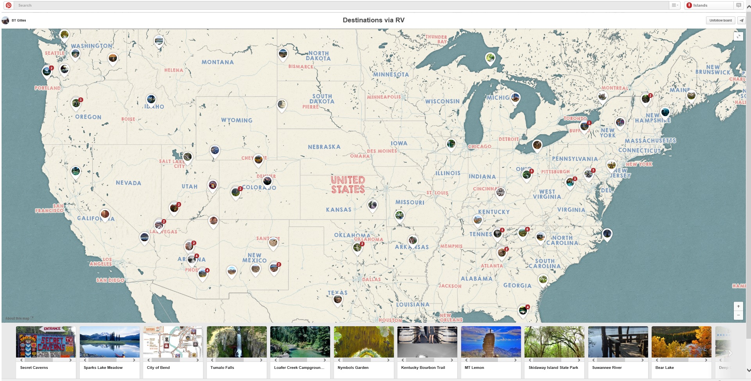Click left arrow under Tumalo Falls image
751x381 pixels.
pyautogui.click(x=212, y=360)
